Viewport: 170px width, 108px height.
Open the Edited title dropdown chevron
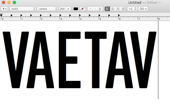[160, 2]
